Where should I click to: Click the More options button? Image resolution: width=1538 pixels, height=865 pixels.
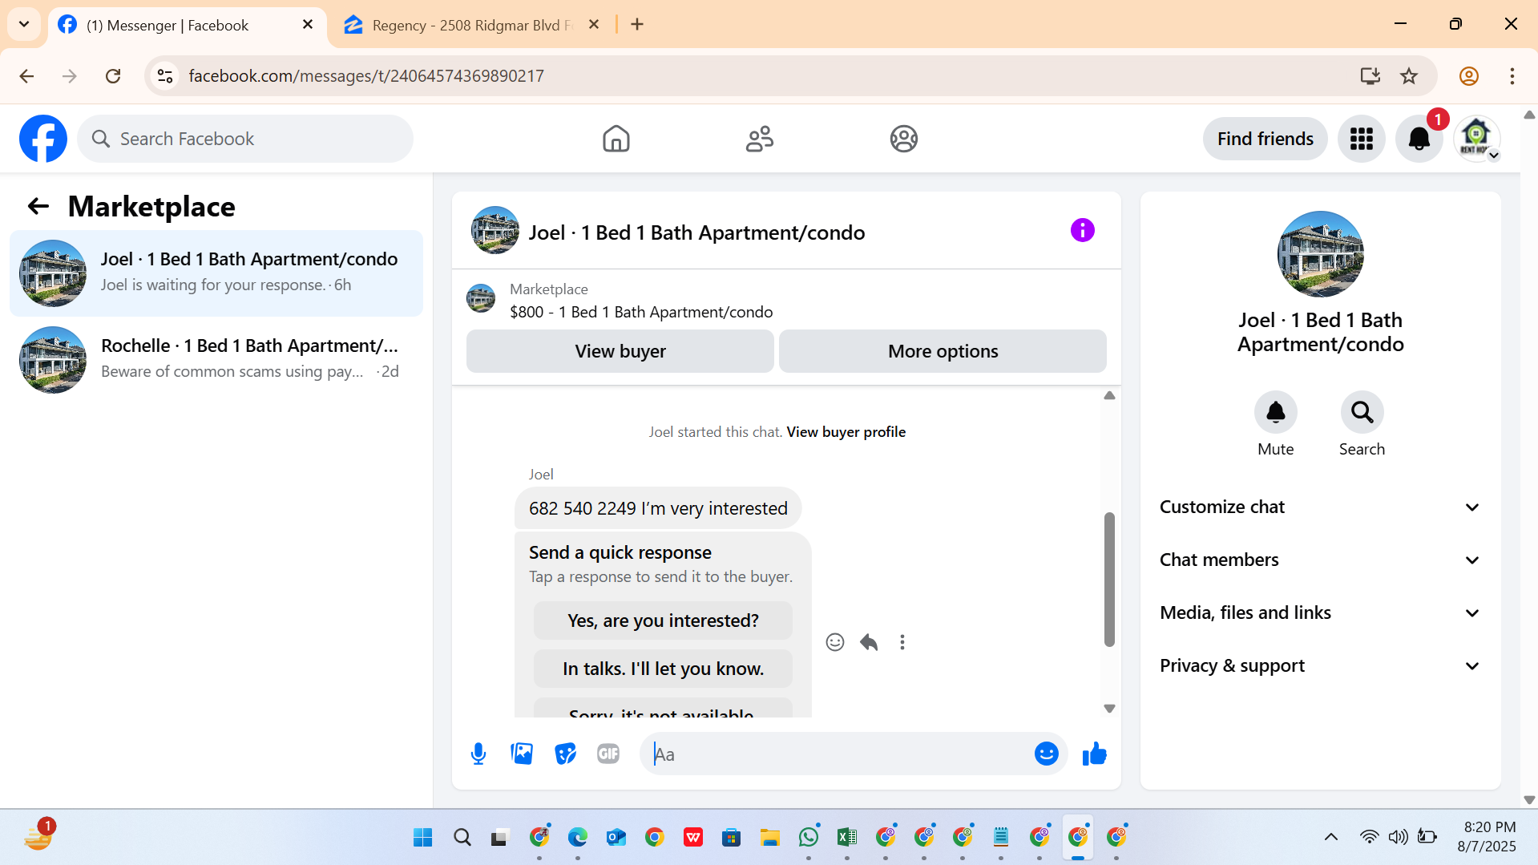943,351
